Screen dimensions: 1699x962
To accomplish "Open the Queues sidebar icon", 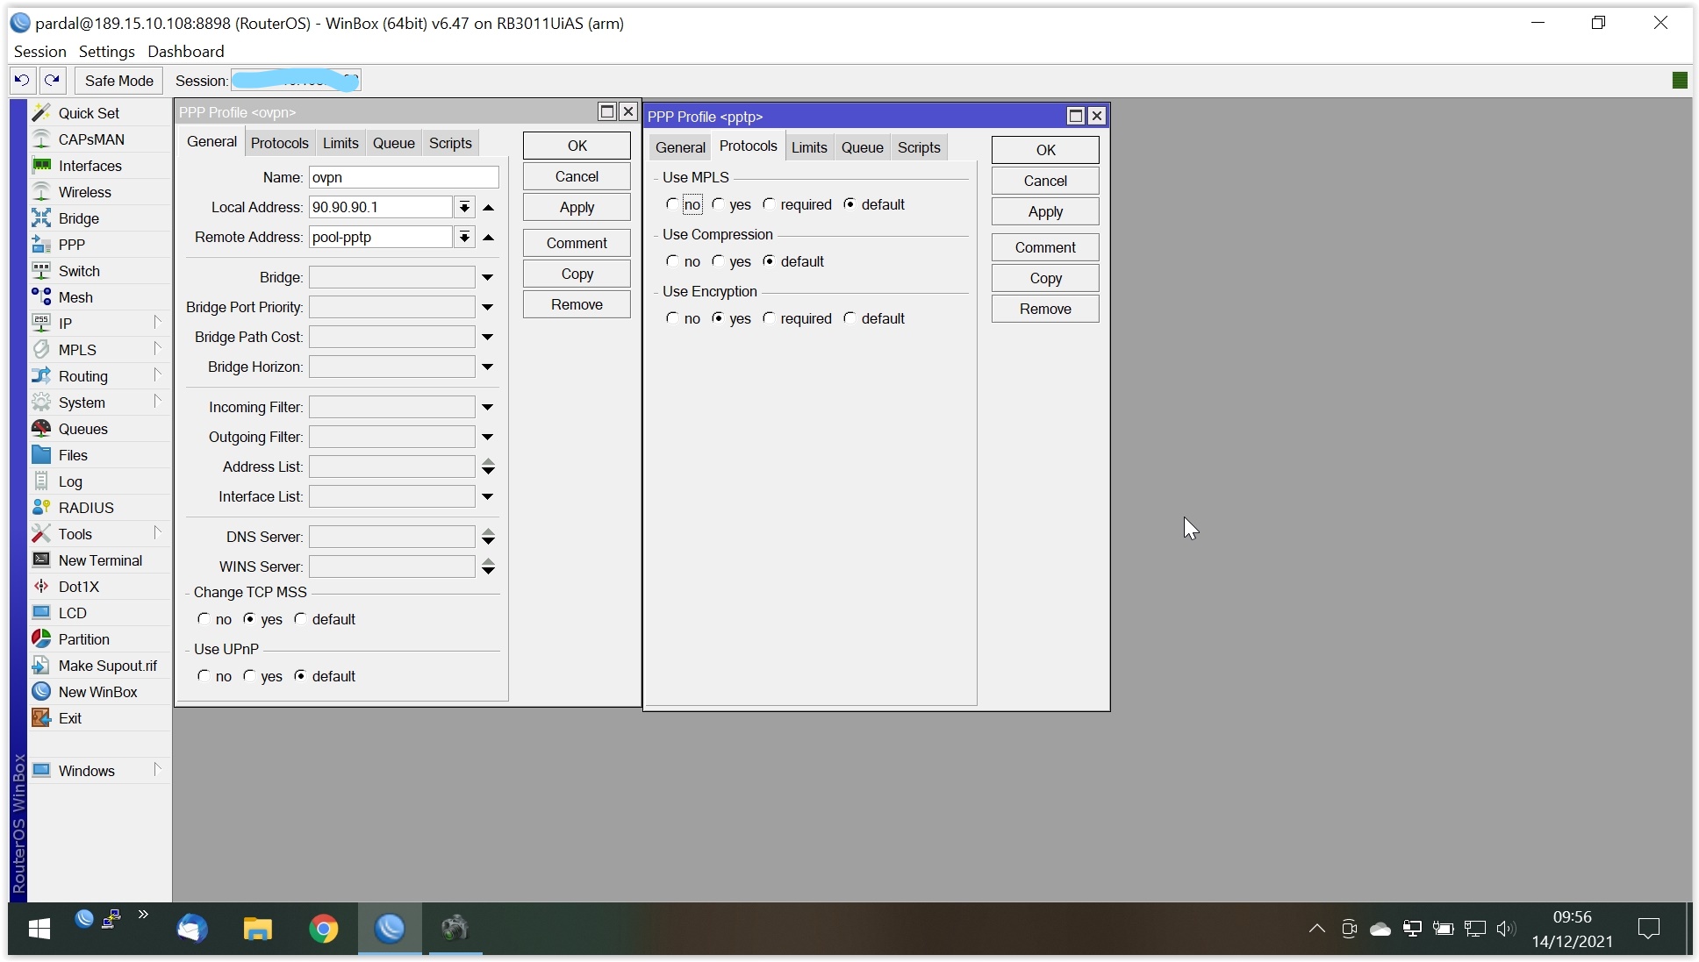I will coord(41,428).
